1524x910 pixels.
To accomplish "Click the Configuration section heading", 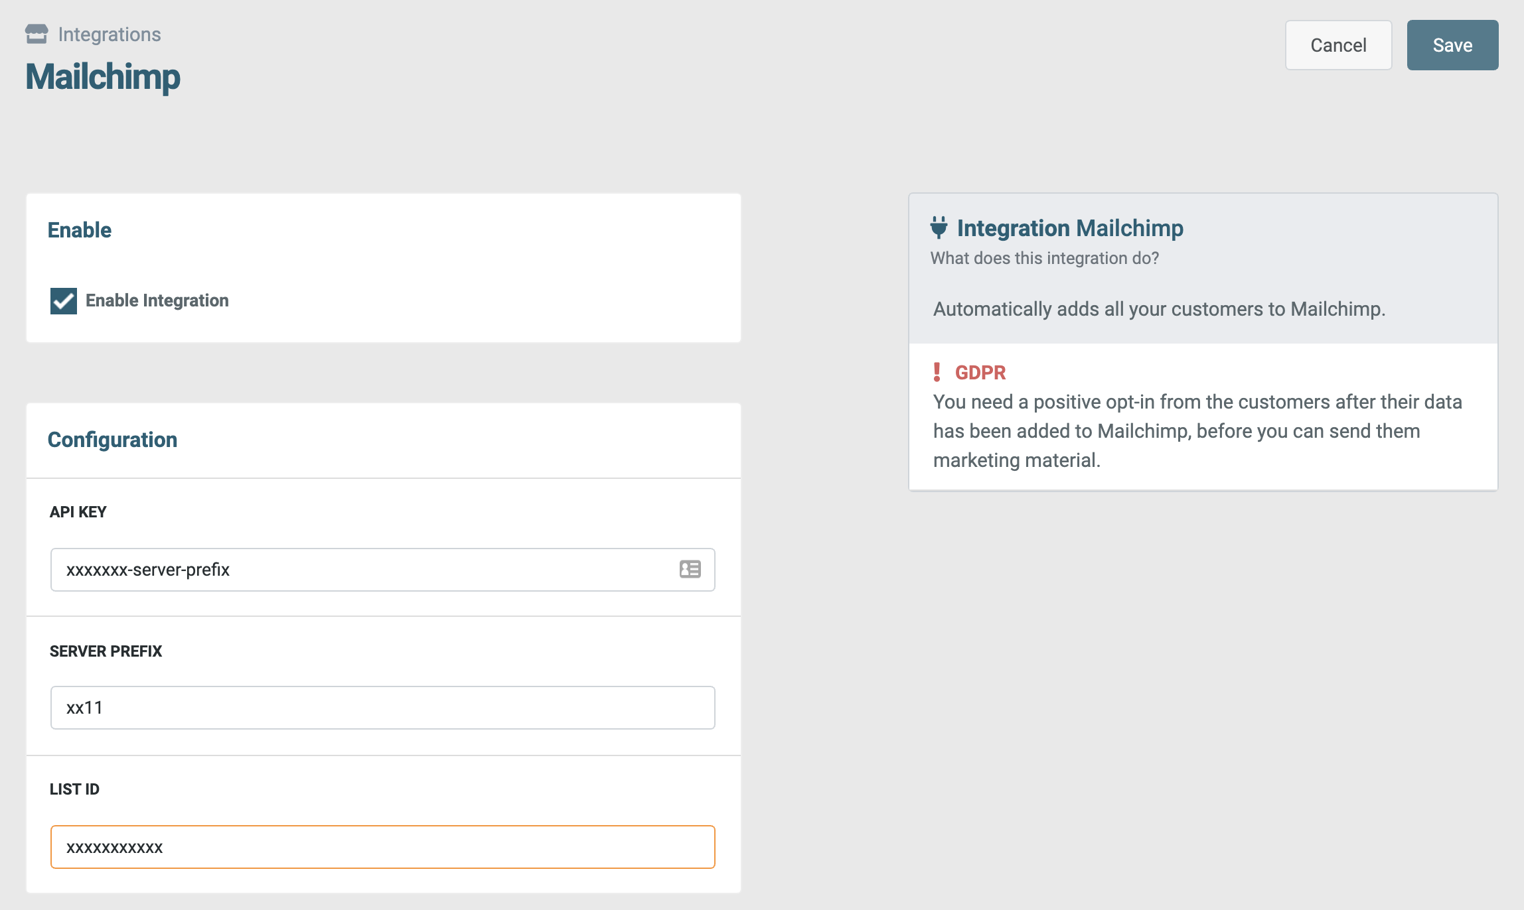I will click(x=112, y=440).
